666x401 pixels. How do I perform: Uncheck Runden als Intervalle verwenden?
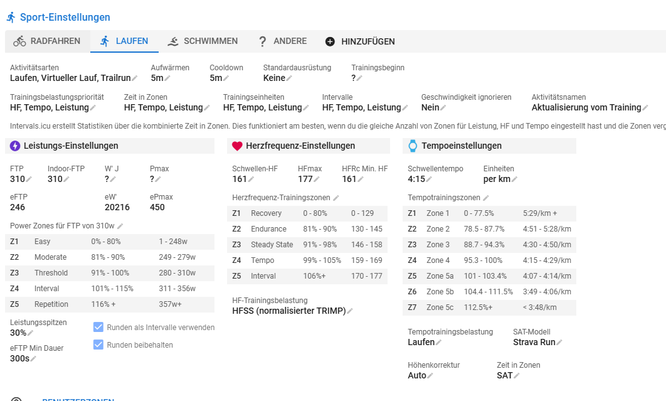[98, 327]
